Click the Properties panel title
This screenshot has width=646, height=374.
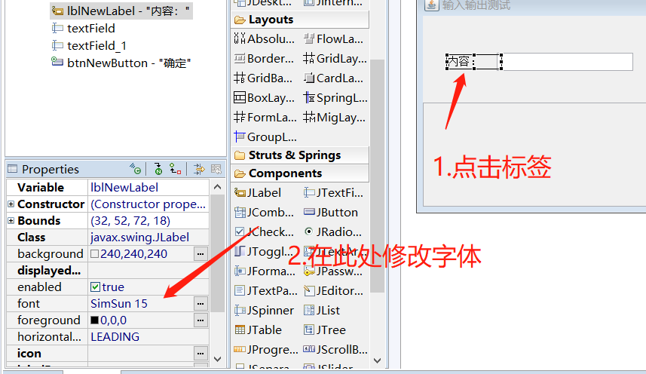tap(51, 170)
